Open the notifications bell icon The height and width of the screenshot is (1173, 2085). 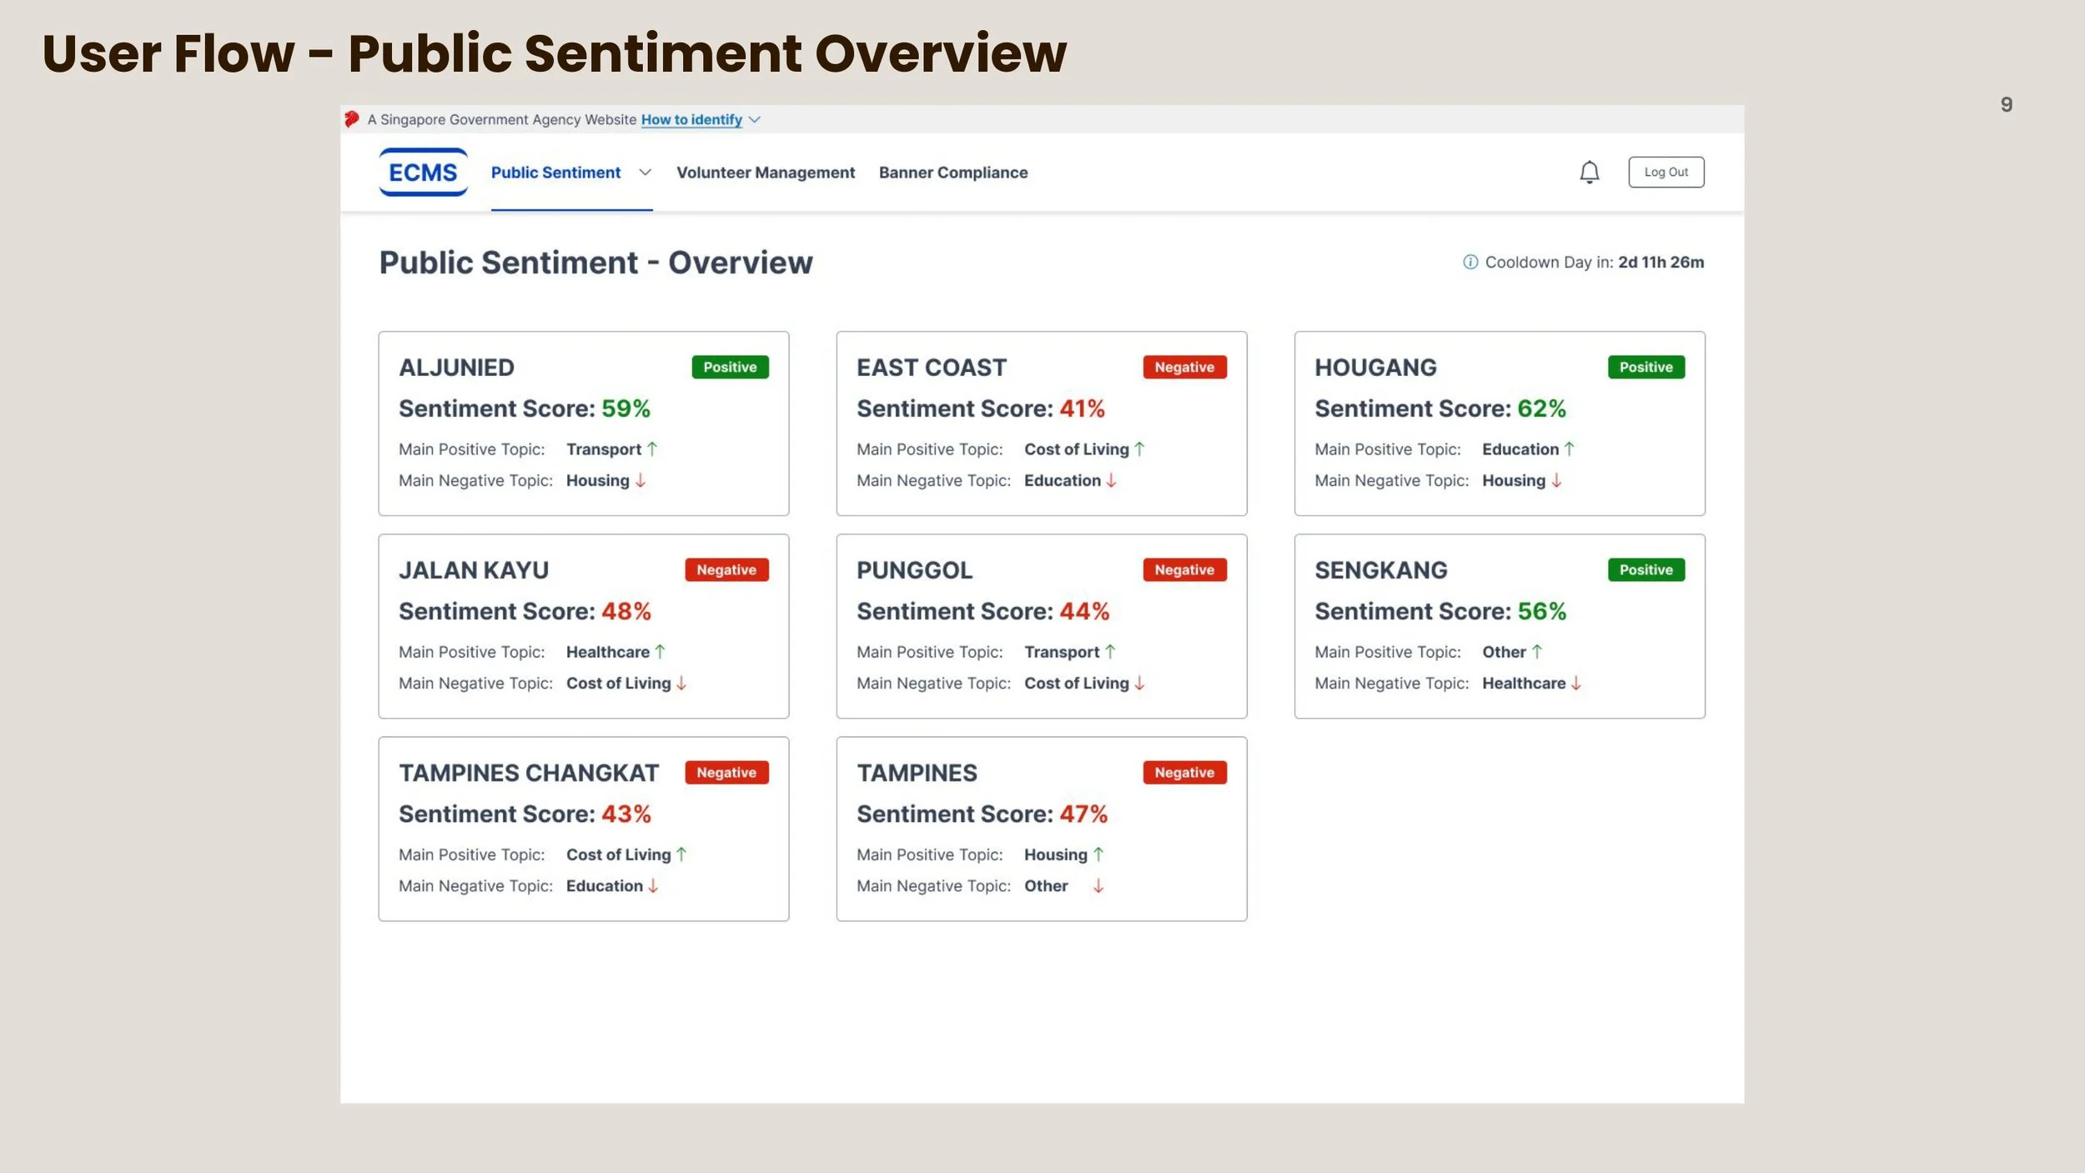click(x=1590, y=172)
